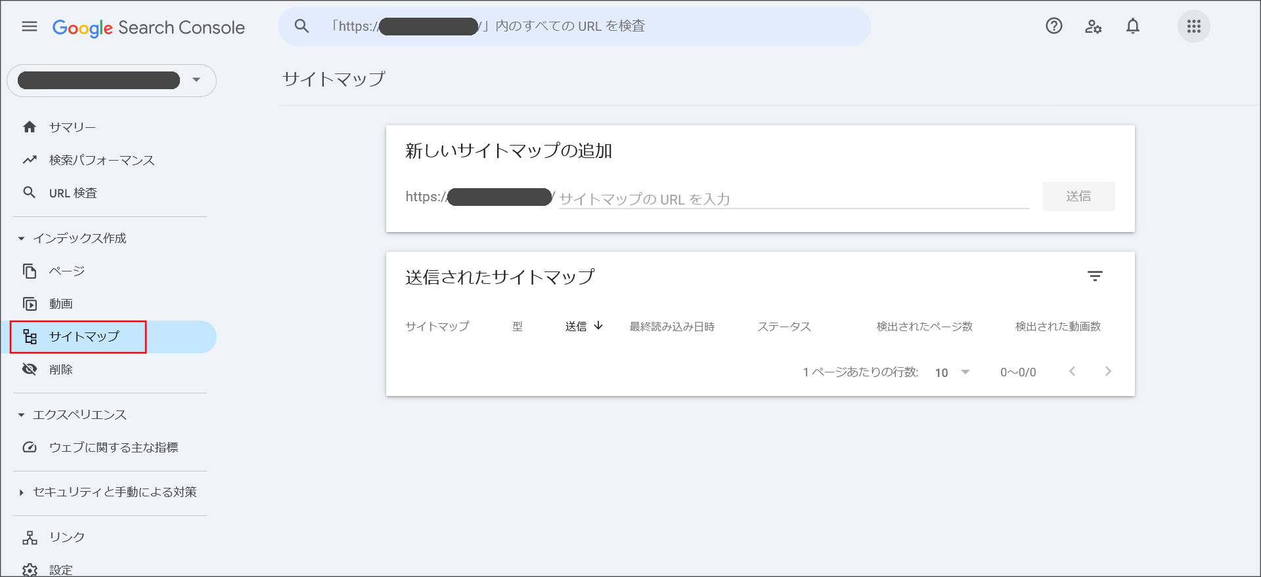Go to next page of sitemaps
The height and width of the screenshot is (577, 1261).
coord(1108,371)
